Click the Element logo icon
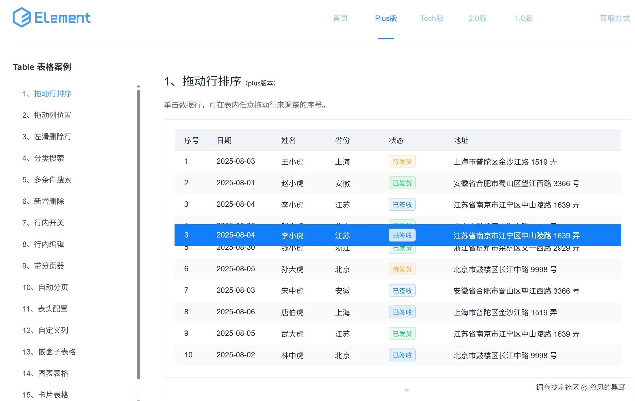The width and height of the screenshot is (635, 401). (22, 17)
